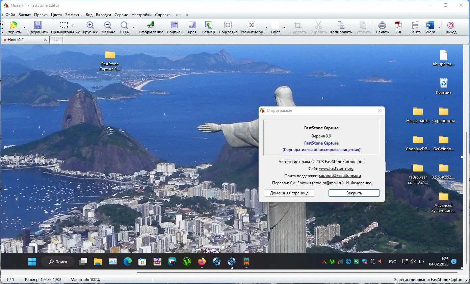Open the Правка menu
Image resolution: width=470 pixels, height=284 pixels.
pos(41,15)
